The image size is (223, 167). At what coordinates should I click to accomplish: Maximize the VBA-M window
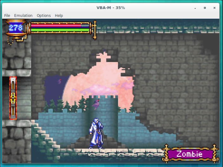(205, 8)
